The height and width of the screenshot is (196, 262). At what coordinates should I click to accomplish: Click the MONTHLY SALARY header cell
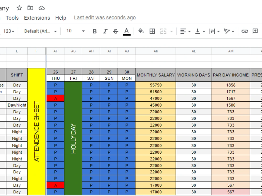click(156, 75)
